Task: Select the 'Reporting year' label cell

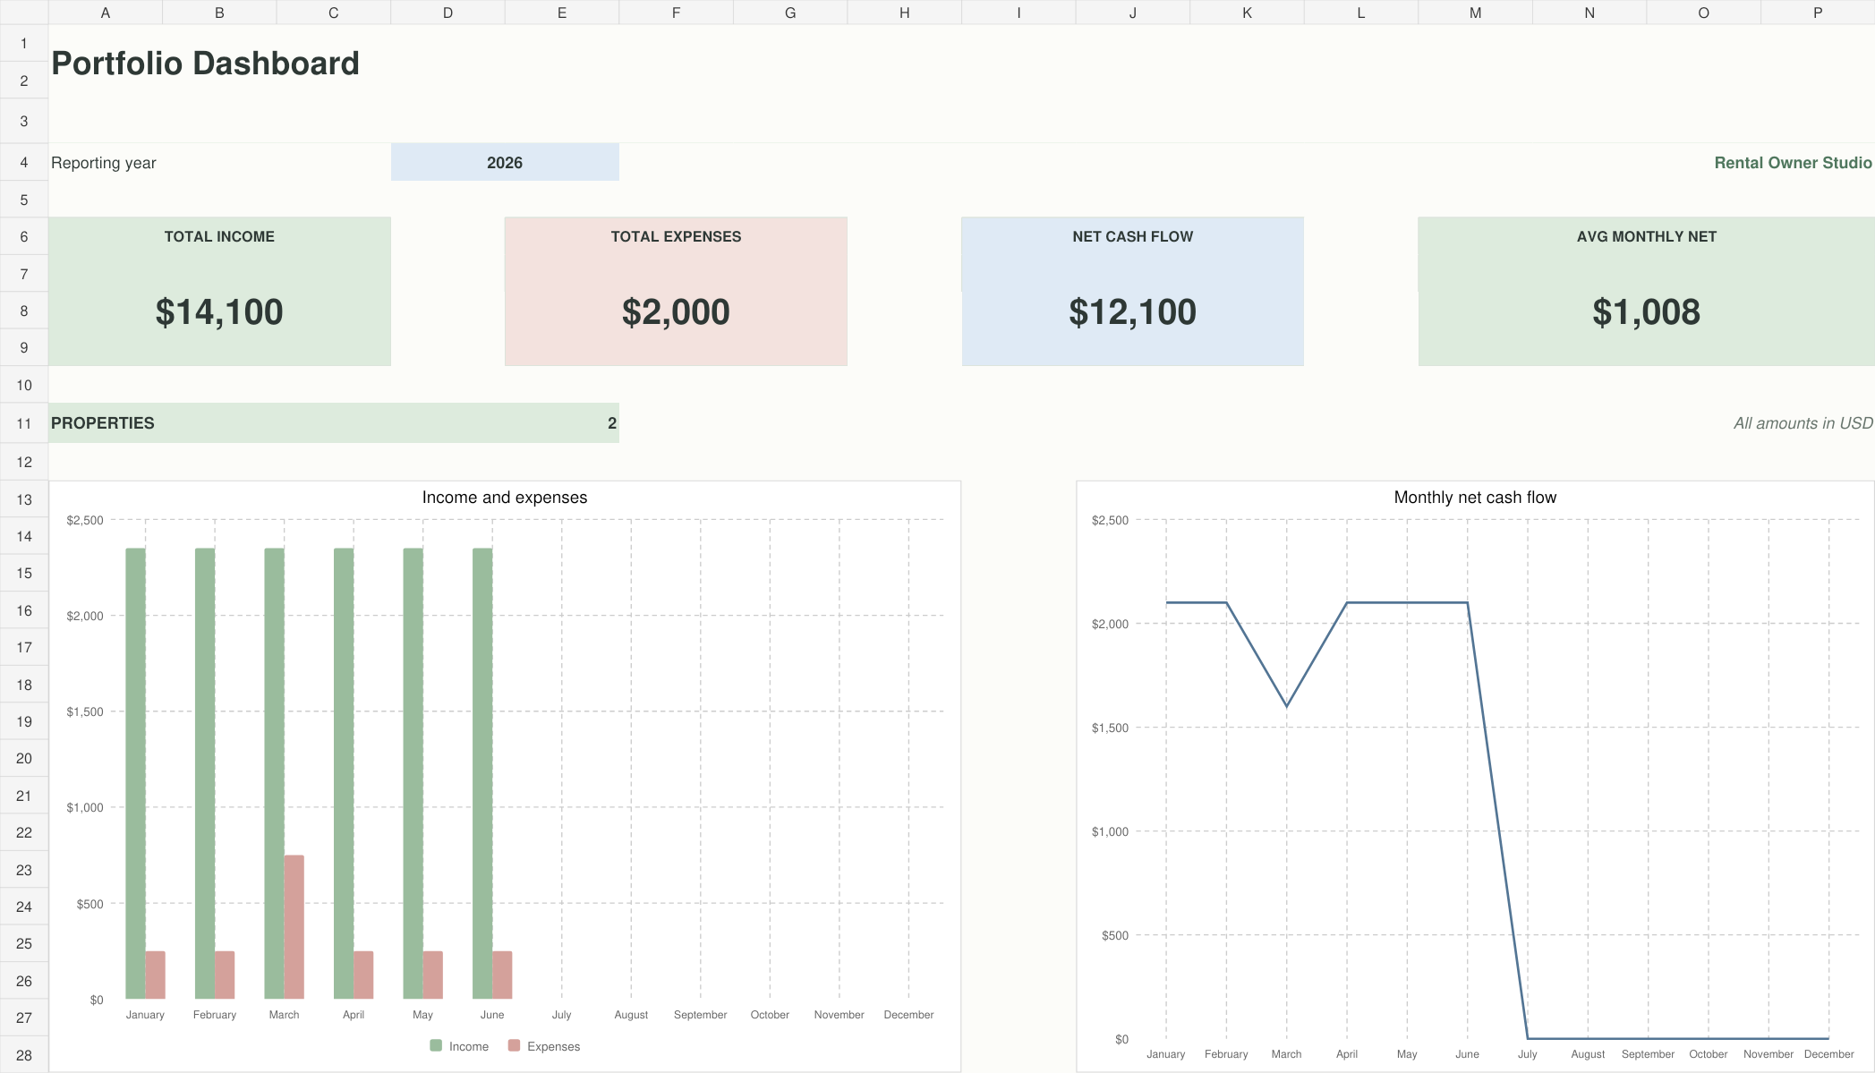Action: [104, 163]
